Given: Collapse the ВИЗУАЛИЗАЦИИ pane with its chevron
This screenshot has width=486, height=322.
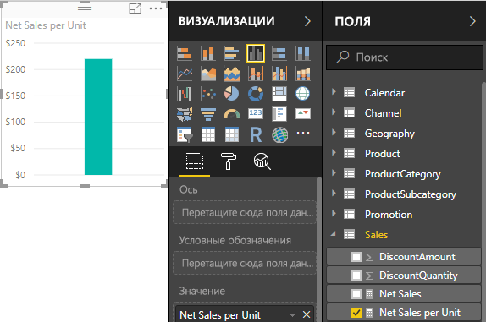Looking at the screenshot, I should click(x=307, y=21).
